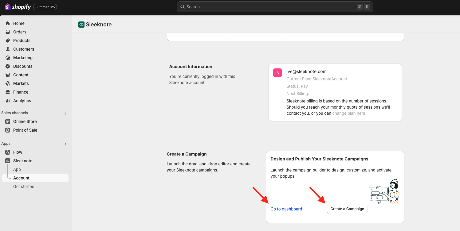Viewport: 460px width, 231px height.
Task: Click the Content icon in sidebar
Action: [x=8, y=75]
